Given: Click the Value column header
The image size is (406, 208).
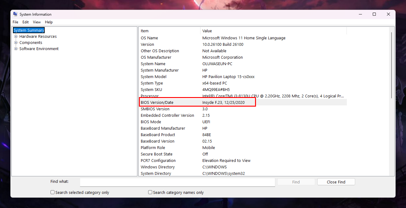Looking at the screenshot, I should (x=207, y=31).
